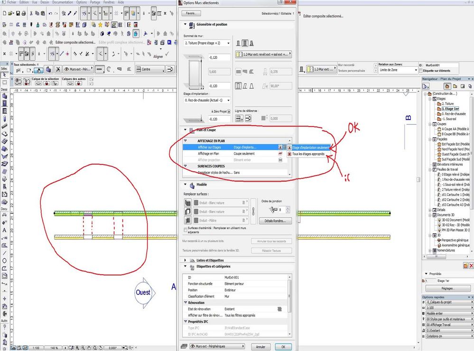This screenshot has width=474, height=351.
Task: Open the Options menu
Action: point(81,2)
